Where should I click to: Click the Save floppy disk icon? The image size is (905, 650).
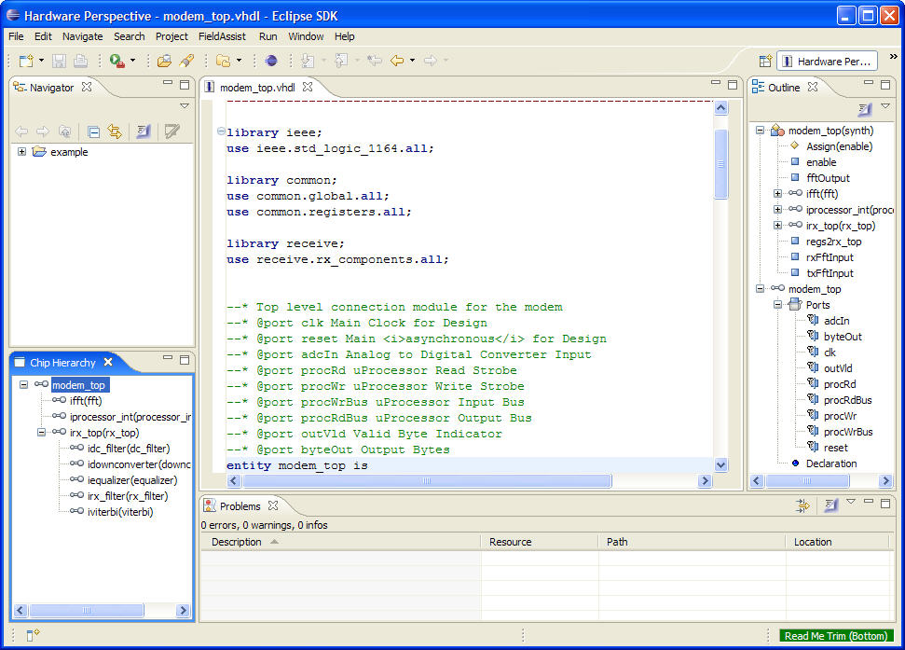(59, 61)
